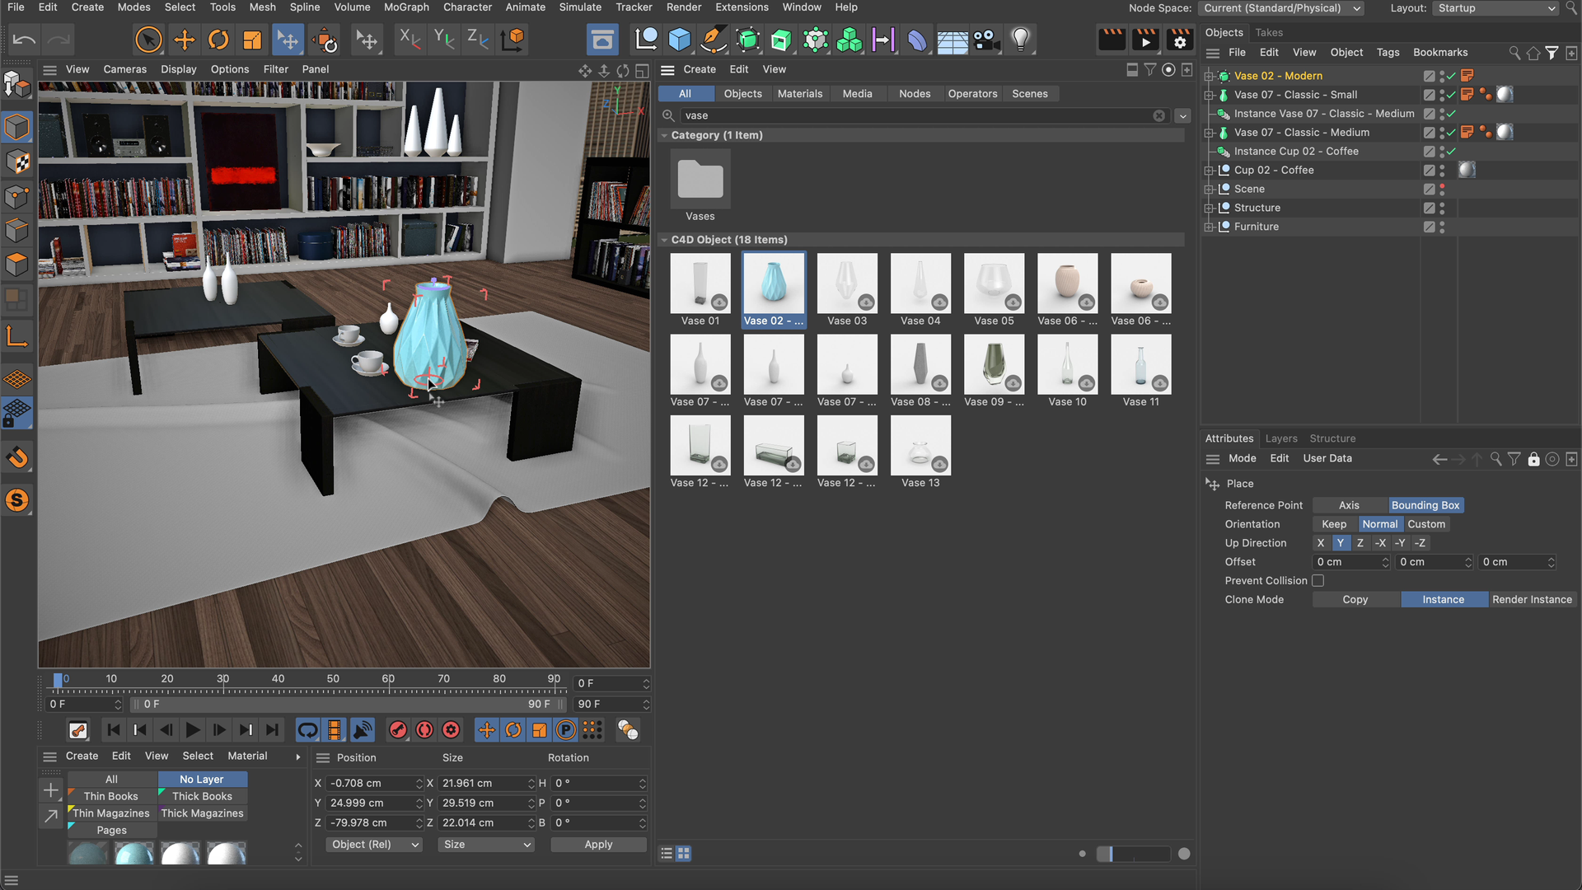Expand the Furniture object tree
This screenshot has width=1582, height=890.
click(x=1209, y=227)
